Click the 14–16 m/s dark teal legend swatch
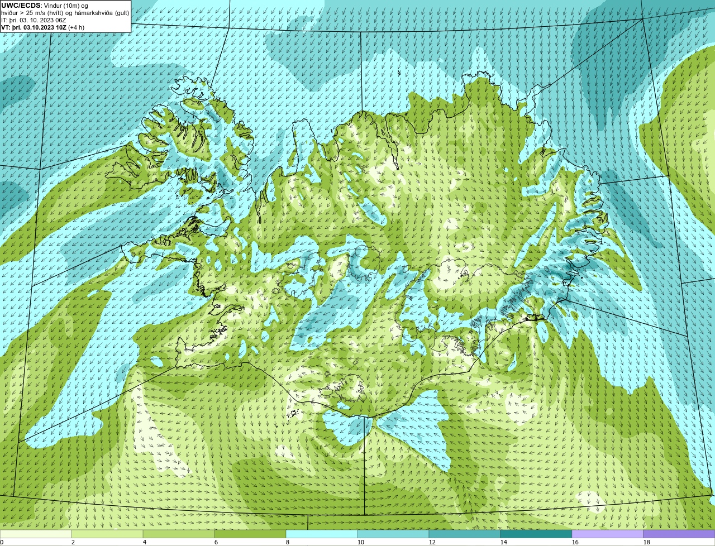The width and height of the screenshot is (715, 546). coord(536,534)
